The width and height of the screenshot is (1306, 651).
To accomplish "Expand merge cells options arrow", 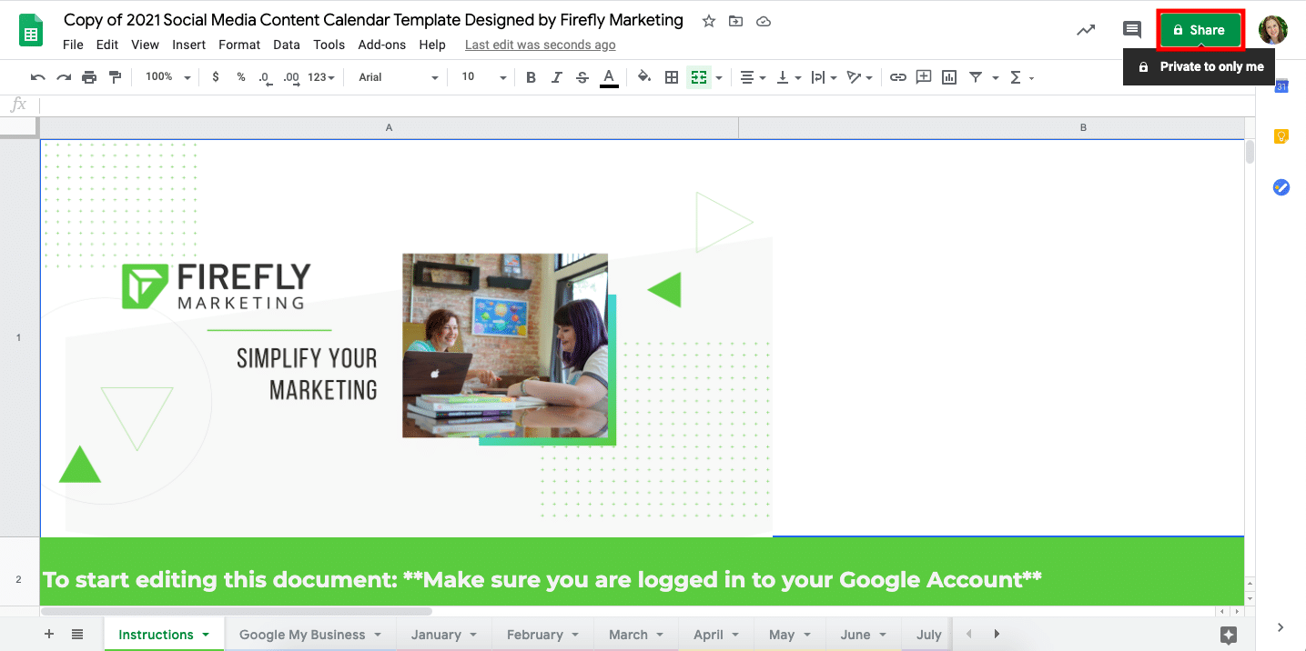I will (719, 78).
